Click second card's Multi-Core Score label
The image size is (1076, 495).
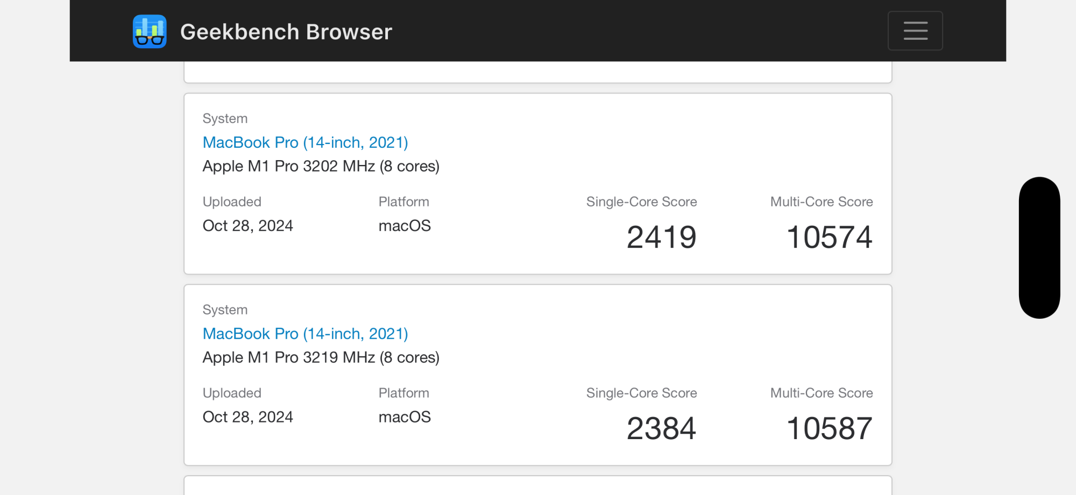[821, 393]
